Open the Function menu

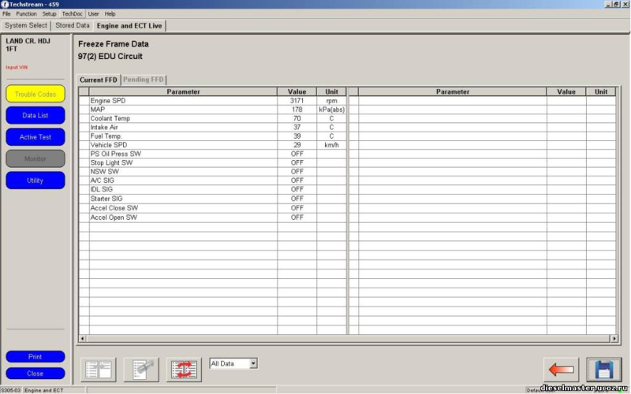(26, 14)
